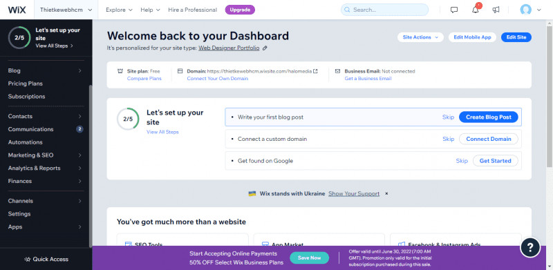Viewport: 553px width, 270px height.
Task: Click the Show Your Support link
Action: point(354,193)
